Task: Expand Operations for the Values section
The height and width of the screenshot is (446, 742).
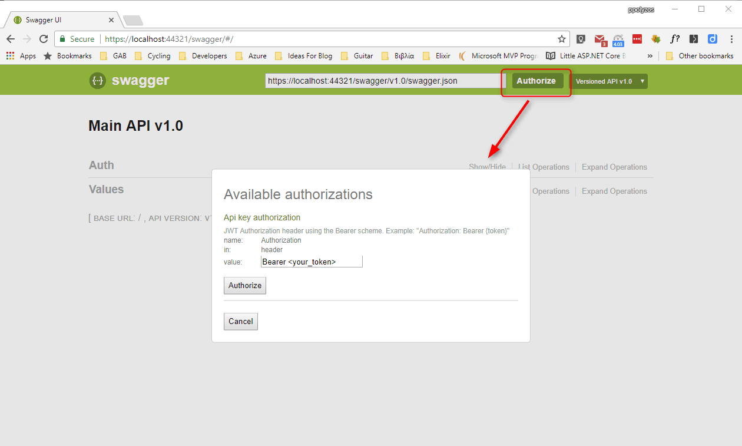Action: (x=614, y=191)
